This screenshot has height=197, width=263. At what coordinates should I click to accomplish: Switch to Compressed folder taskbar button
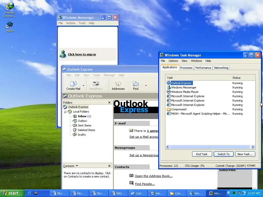(x=177, y=193)
